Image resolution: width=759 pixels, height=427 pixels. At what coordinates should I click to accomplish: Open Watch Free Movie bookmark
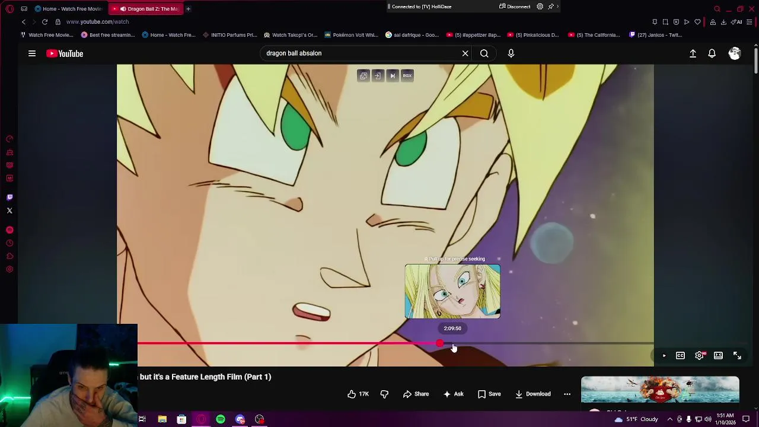click(47, 35)
